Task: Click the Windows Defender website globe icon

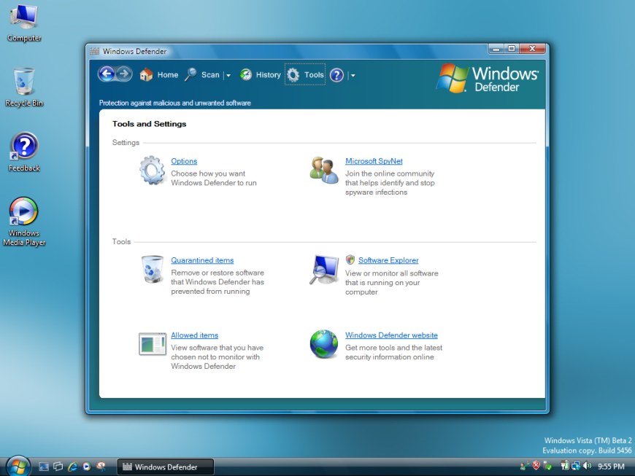Action: [324, 344]
